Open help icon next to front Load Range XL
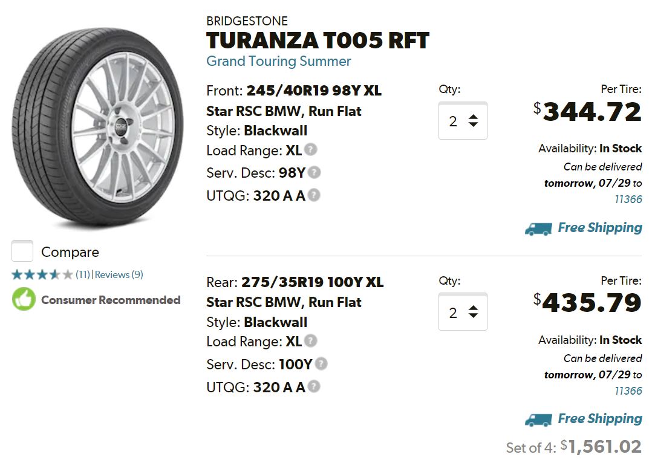 [x=311, y=149]
